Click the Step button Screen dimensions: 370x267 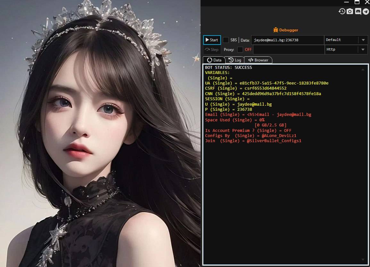212,50
